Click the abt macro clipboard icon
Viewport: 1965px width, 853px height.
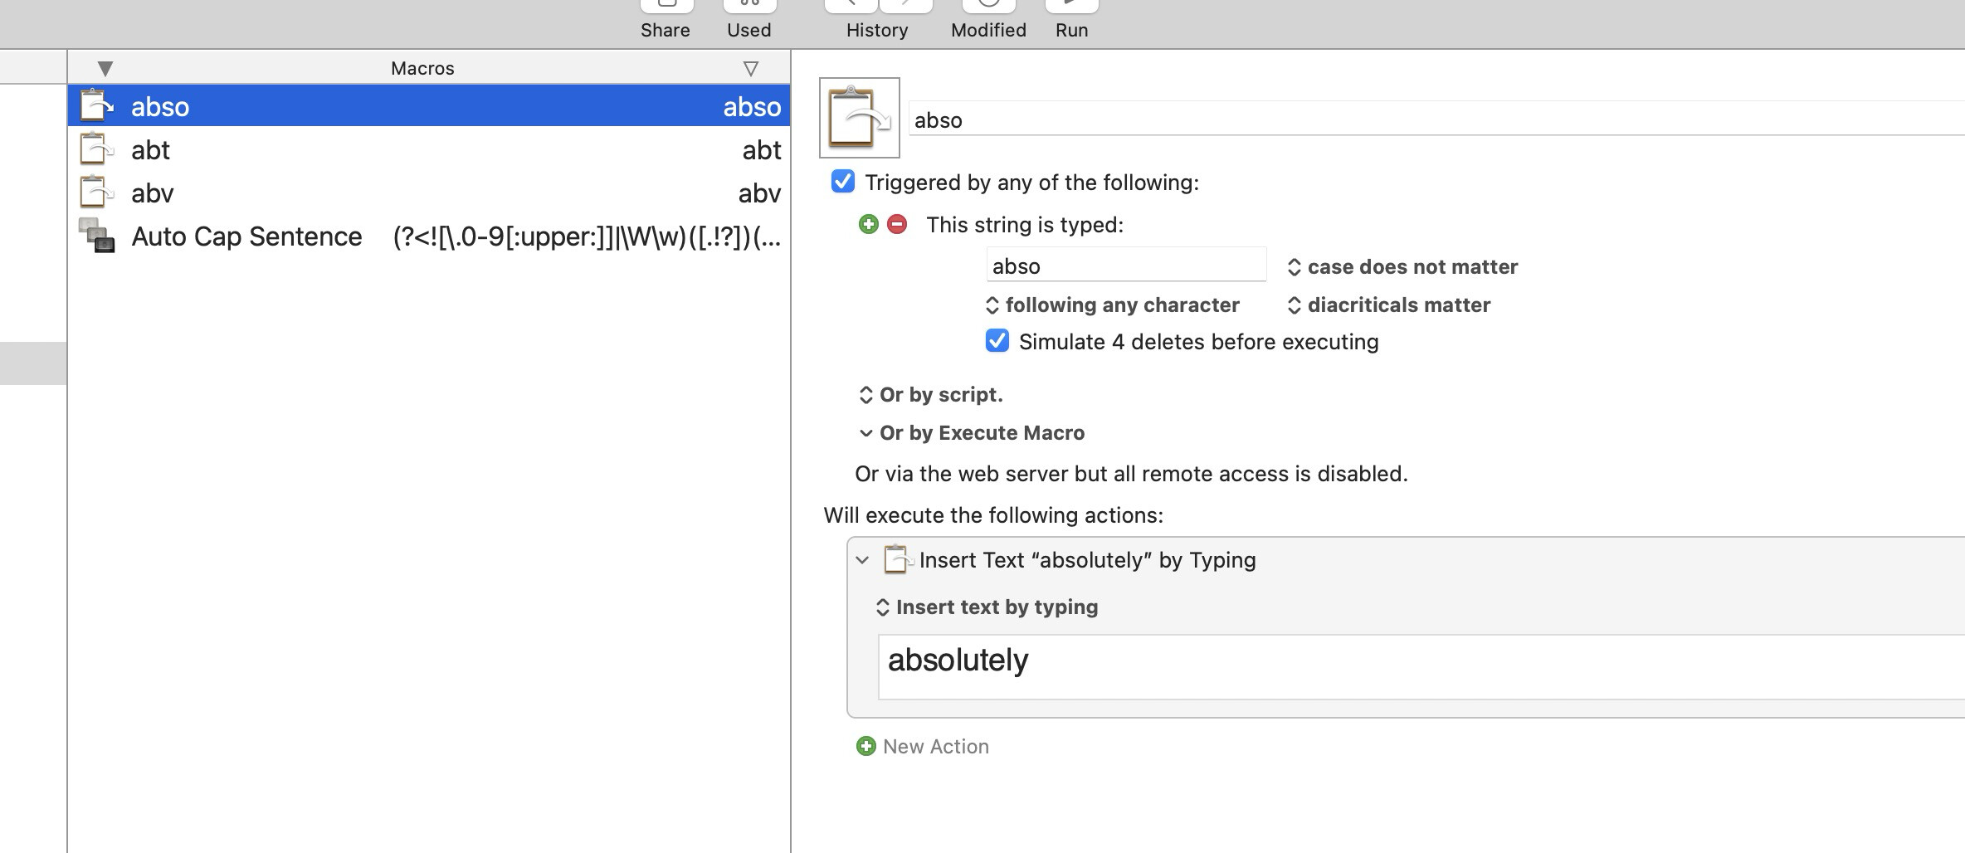(x=96, y=150)
